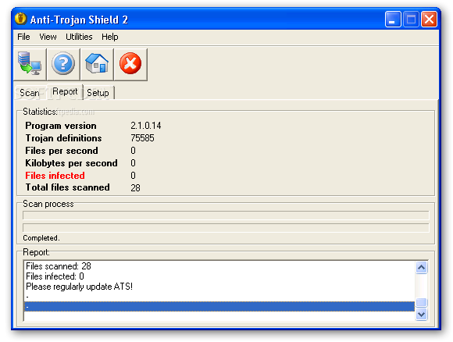Click the report list scrollbar thumb
453x342 pixels.
(421, 302)
